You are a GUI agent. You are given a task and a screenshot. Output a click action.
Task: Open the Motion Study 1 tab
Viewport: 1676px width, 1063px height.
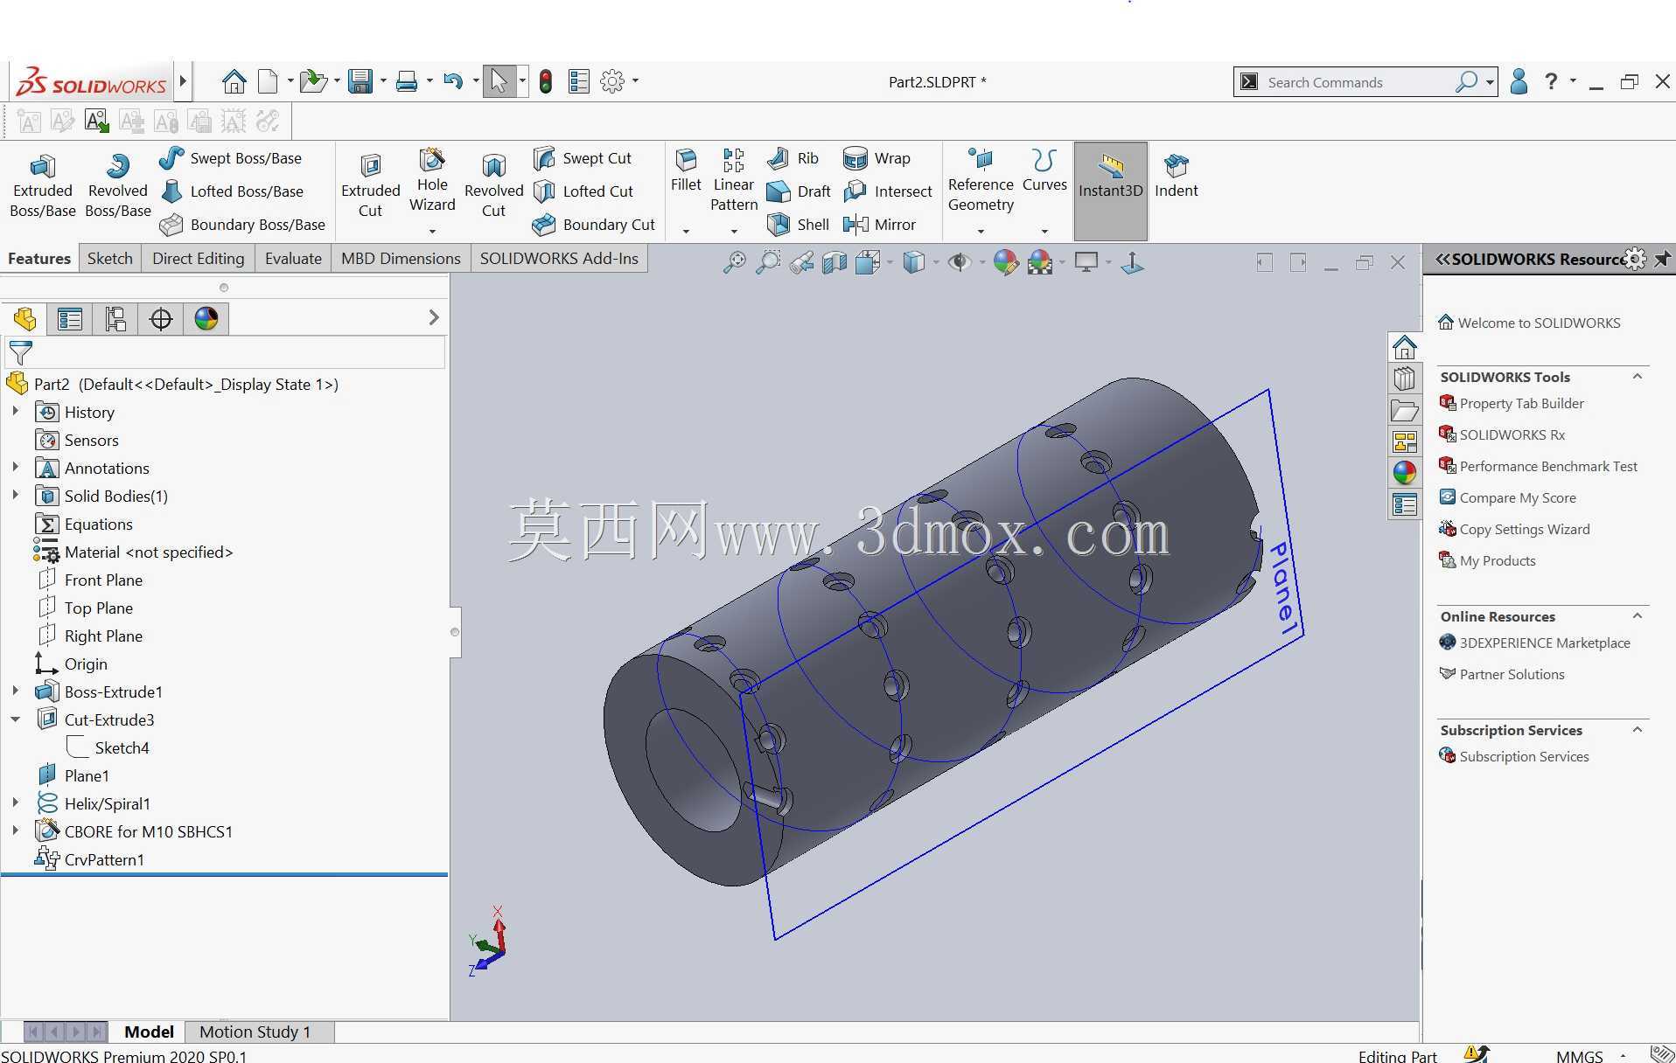pos(255,1032)
